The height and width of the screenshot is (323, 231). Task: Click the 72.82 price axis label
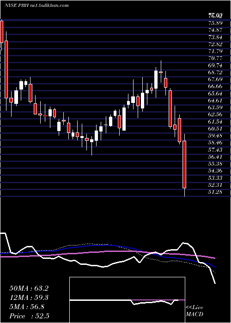point(215,44)
